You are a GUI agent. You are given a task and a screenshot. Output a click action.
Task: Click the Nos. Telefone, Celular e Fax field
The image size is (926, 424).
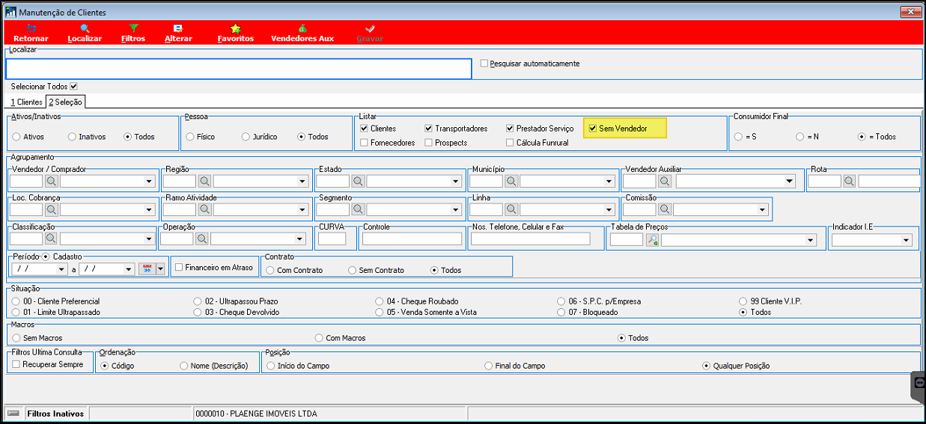pyautogui.click(x=530, y=239)
